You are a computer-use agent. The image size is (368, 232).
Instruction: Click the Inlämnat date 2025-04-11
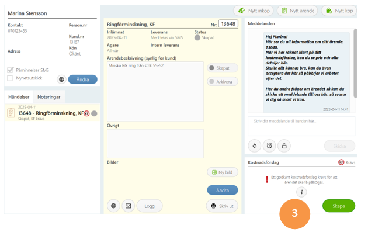tap(117, 37)
